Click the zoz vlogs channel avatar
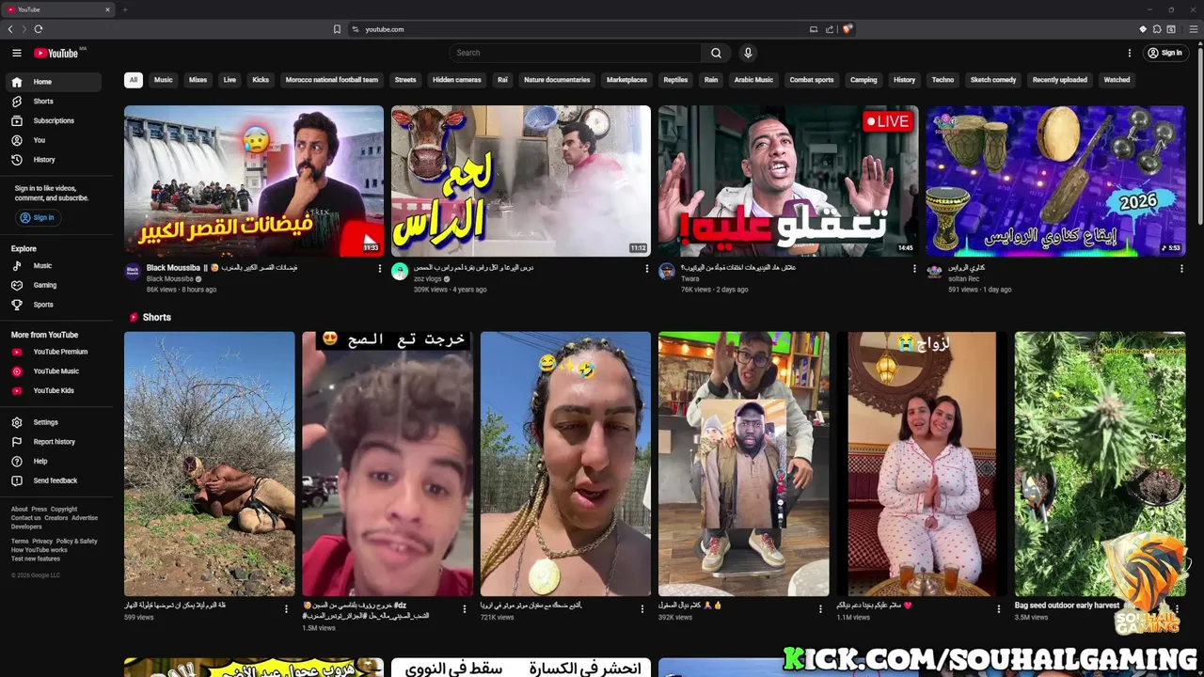This screenshot has height=677, width=1204. point(400,272)
